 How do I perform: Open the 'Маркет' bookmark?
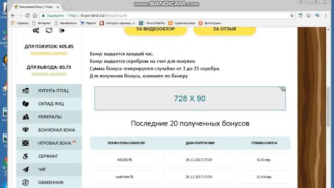point(88,23)
